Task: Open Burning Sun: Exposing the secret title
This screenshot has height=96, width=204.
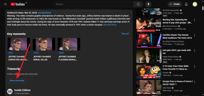Action: click(177, 21)
